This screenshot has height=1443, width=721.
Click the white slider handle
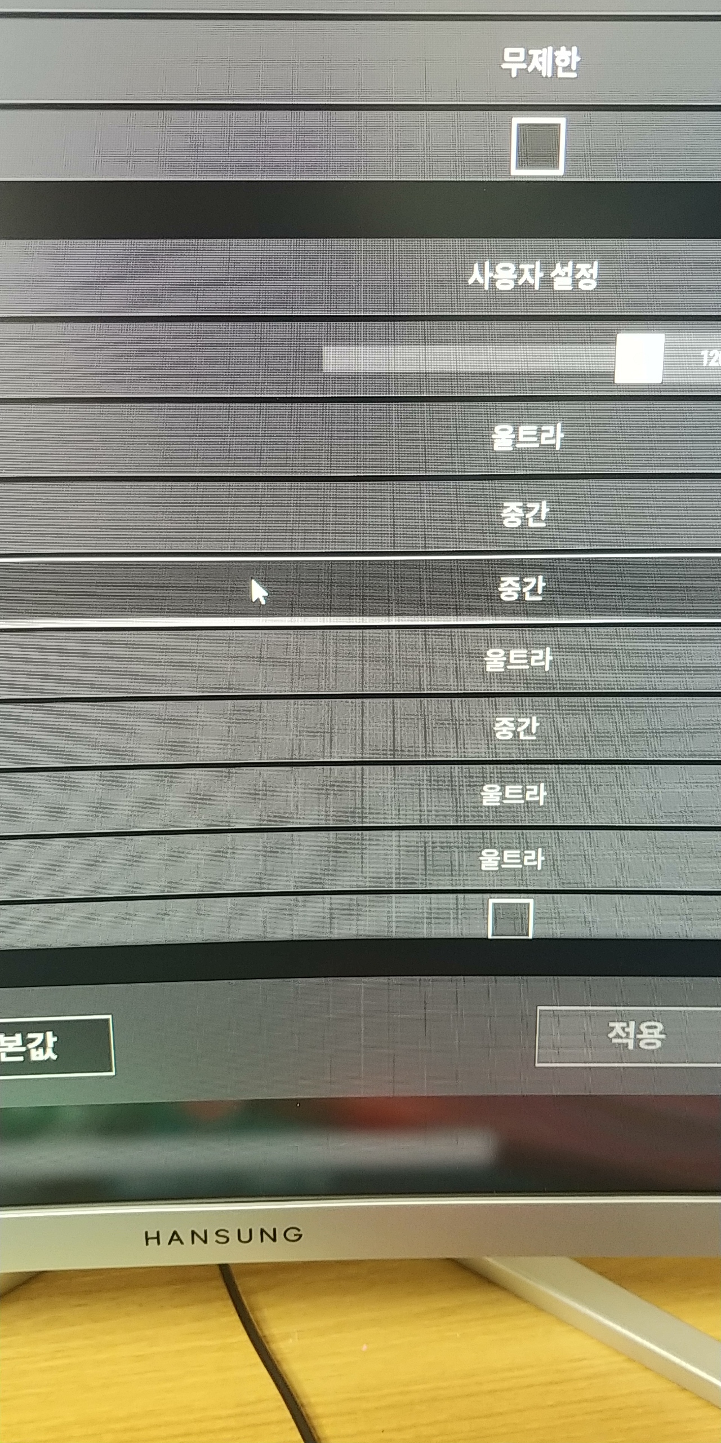click(x=639, y=358)
